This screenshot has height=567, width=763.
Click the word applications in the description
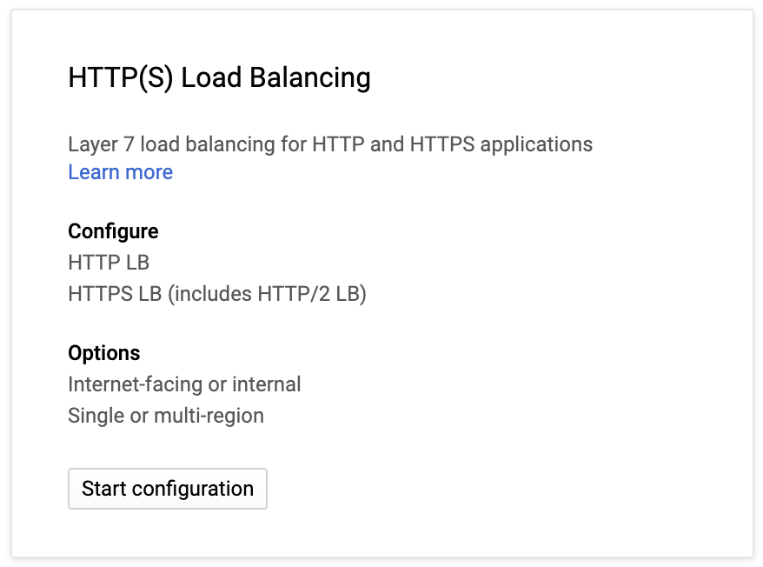536,145
